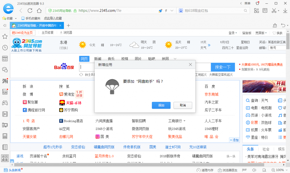This screenshot has height=173, width=290.
Task: Open the 登录 dropdown
Action: click(233, 33)
